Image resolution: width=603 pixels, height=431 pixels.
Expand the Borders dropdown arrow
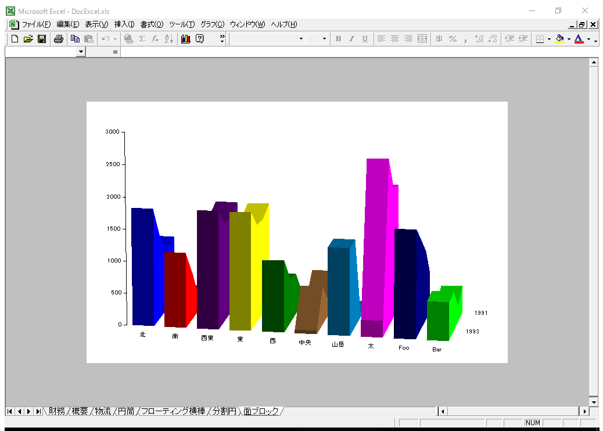[x=549, y=39]
